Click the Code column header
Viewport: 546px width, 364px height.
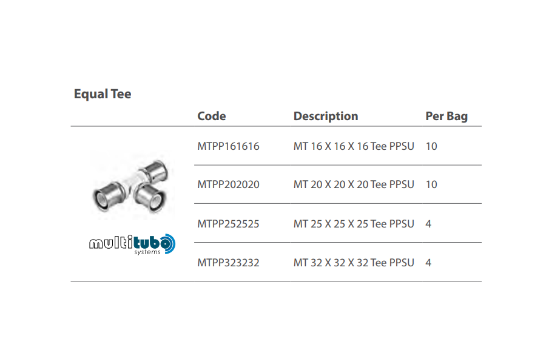tap(211, 116)
